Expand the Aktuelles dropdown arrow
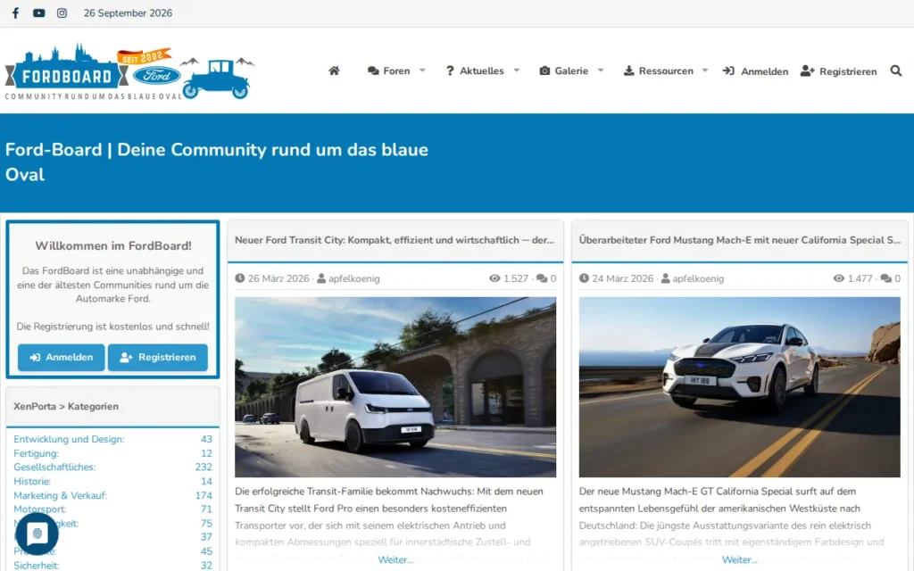Viewport: 914px width, 571px height. [517, 70]
